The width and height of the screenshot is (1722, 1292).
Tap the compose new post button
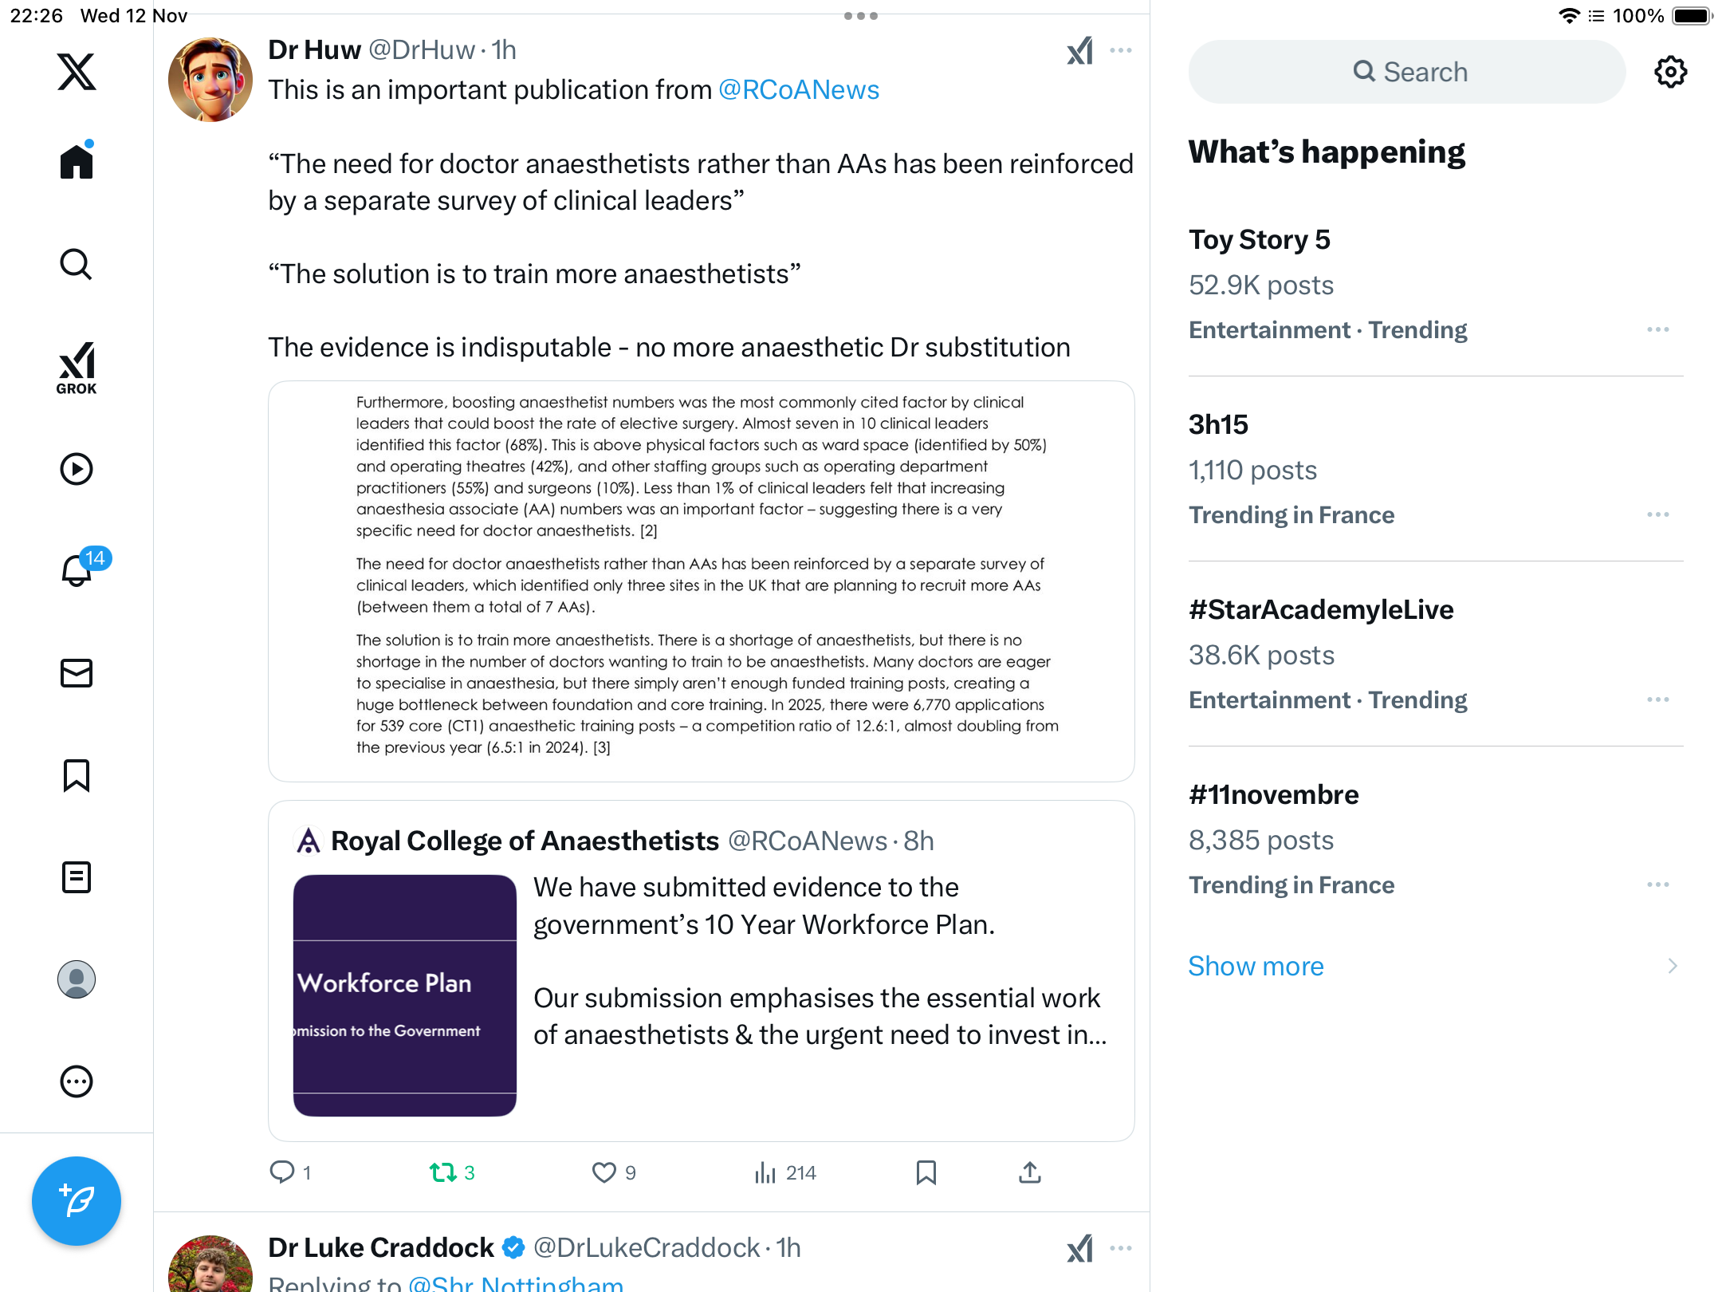77,1201
